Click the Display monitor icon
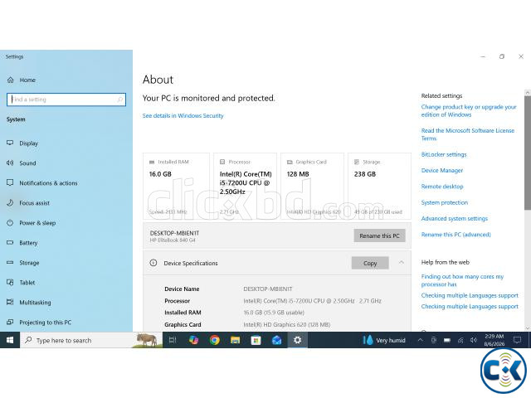The width and height of the screenshot is (531, 398). pos(10,143)
